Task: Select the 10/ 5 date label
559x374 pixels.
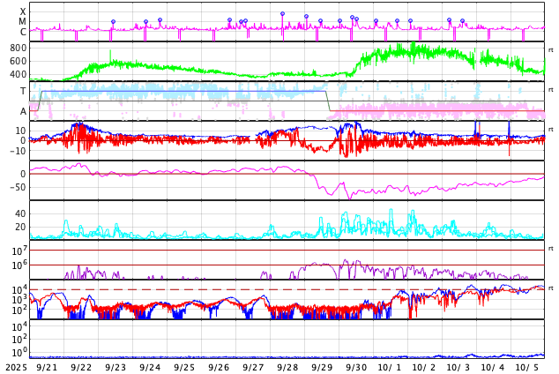Action: [527, 367]
